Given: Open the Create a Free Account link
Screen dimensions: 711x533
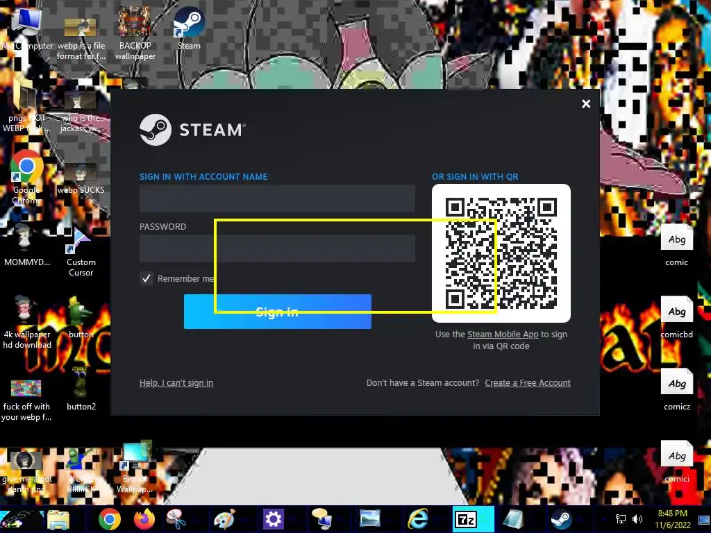Looking at the screenshot, I should 528,383.
